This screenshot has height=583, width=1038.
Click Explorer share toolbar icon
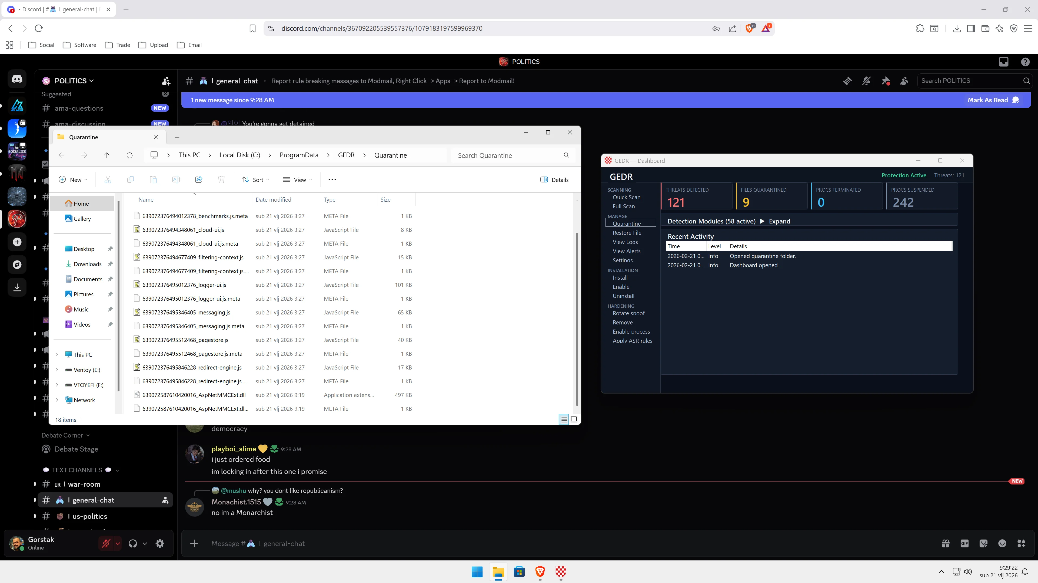pos(199,180)
